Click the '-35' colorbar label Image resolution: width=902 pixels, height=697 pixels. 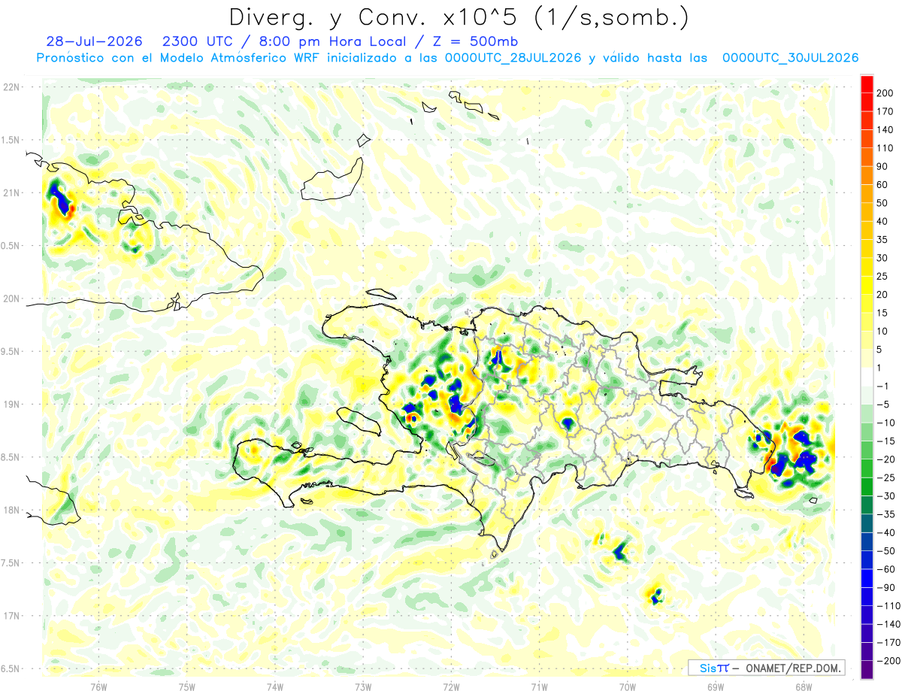point(885,514)
